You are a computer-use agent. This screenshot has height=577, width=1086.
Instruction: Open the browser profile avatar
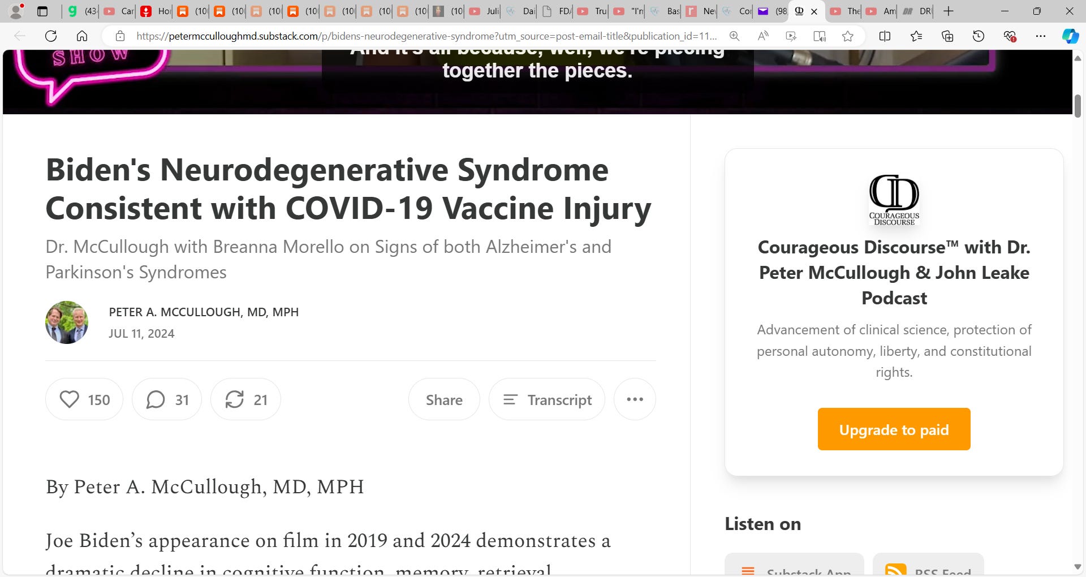coord(16,11)
